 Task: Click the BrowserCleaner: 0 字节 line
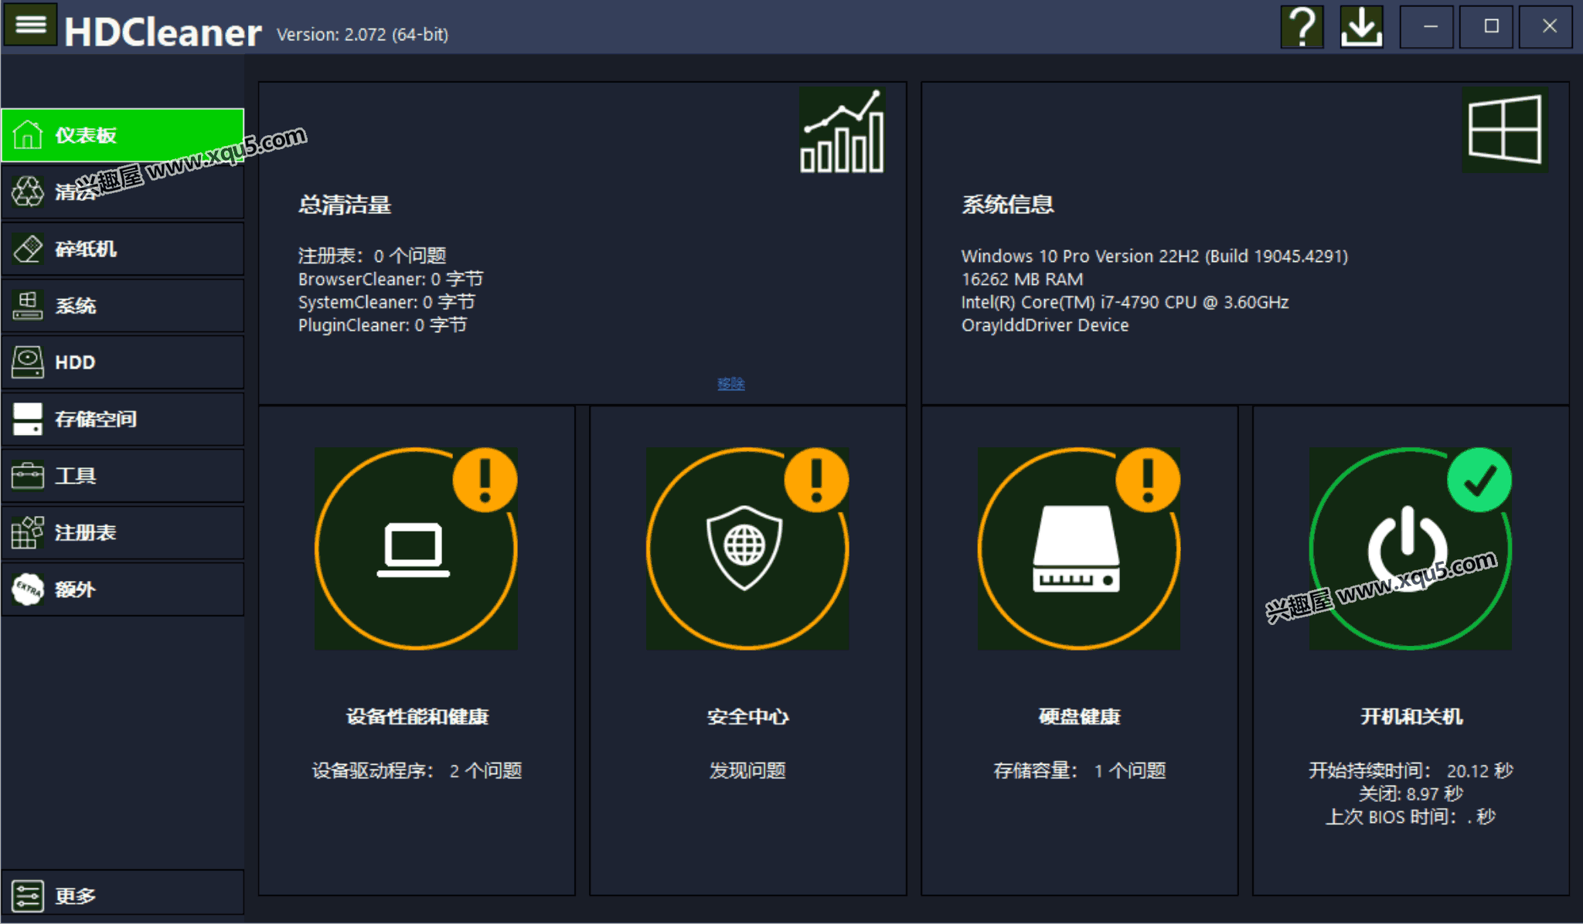pyautogui.click(x=390, y=279)
